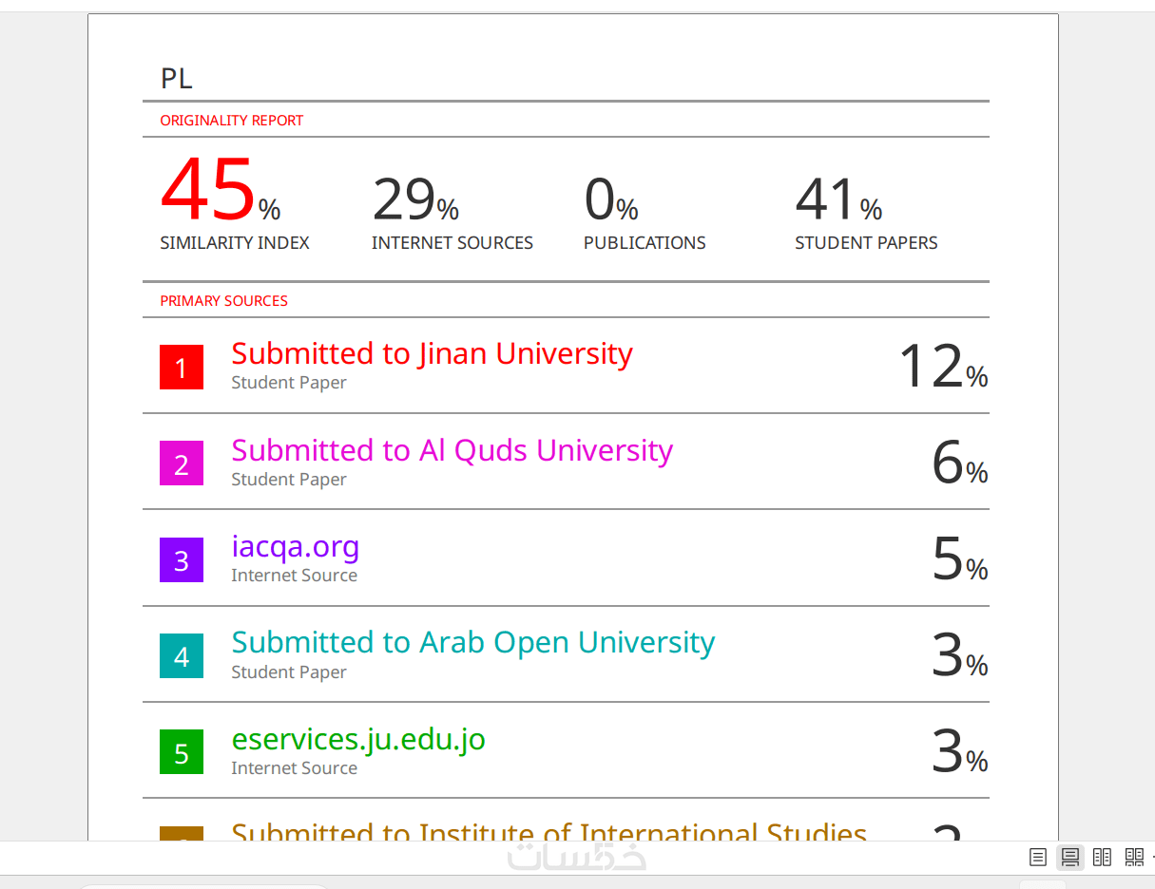Open the eservices.ju.edu.jo source link
Viewport: 1155px width, 889px height.
[x=358, y=739]
